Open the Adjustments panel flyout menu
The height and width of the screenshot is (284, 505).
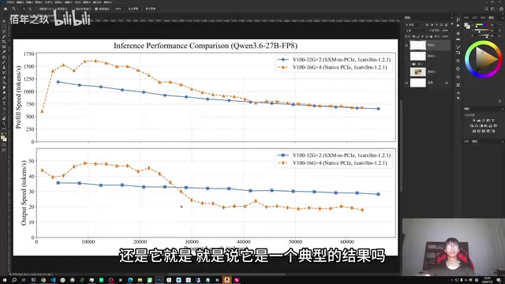503,109
